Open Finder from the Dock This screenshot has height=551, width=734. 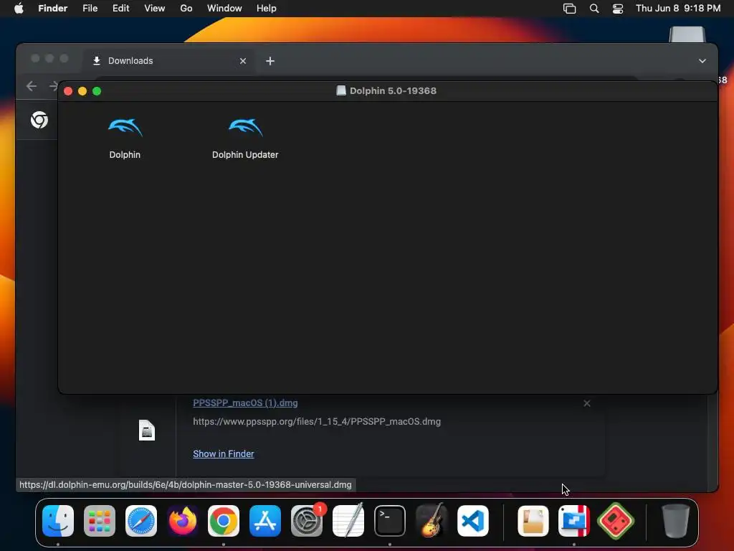coord(58,521)
